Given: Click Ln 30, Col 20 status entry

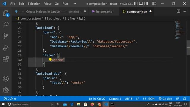Looking at the screenshot, I should pyautogui.click(x=97, y=99).
